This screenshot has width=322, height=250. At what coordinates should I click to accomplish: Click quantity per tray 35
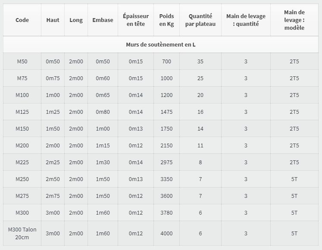coord(200,61)
